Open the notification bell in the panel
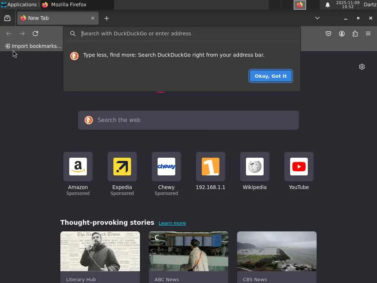The width and height of the screenshot is (377, 283). [327, 5]
